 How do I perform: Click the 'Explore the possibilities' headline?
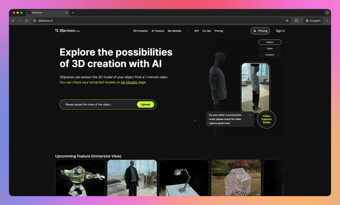click(116, 58)
